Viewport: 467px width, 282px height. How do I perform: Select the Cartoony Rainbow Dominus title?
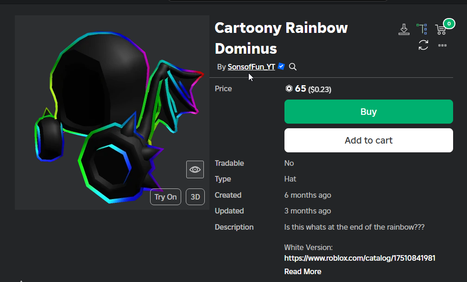point(281,38)
